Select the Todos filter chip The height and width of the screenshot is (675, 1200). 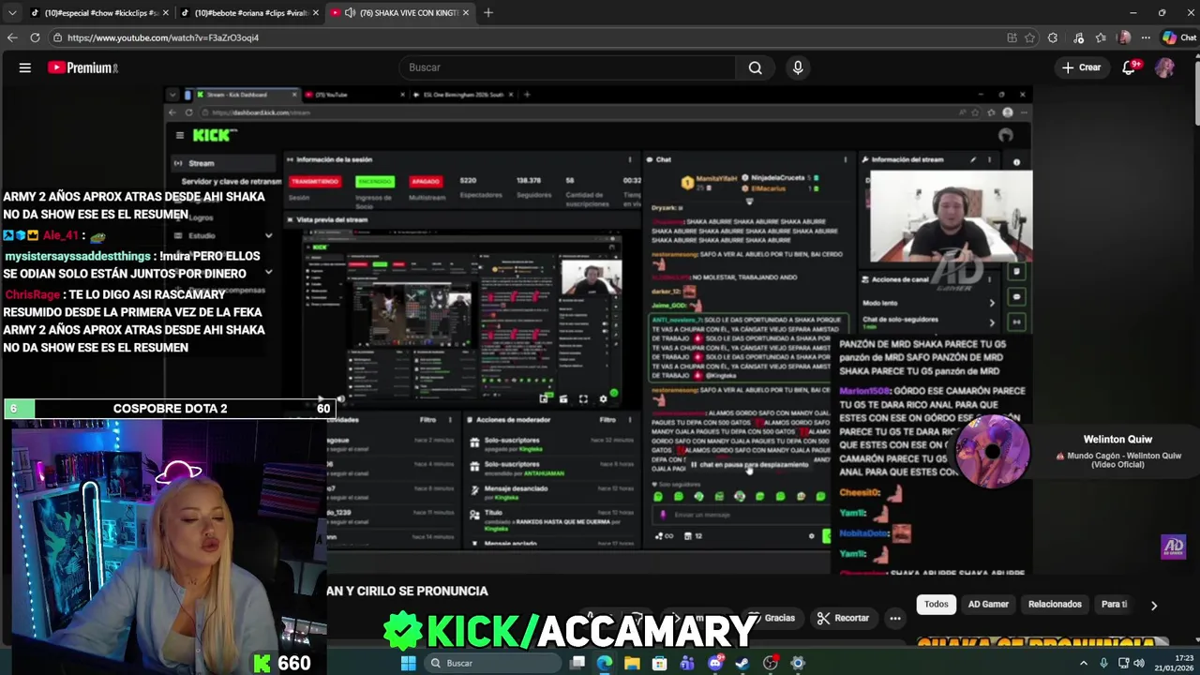937,605
